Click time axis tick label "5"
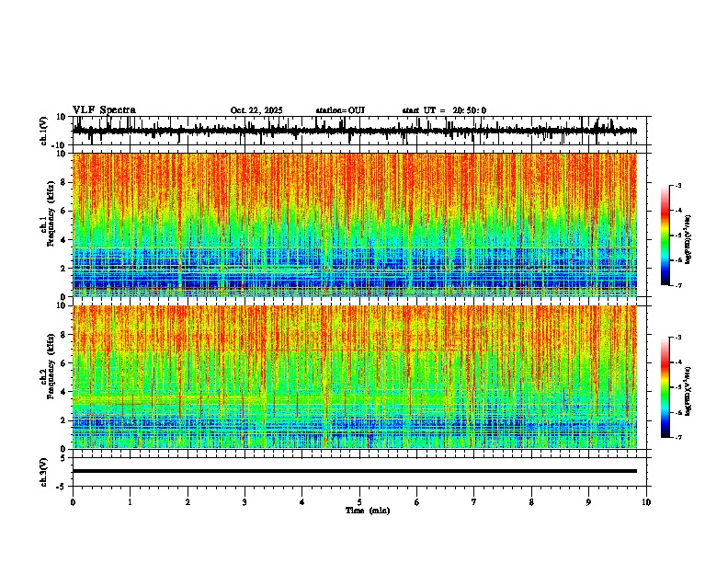This screenshot has width=728, height=563. pyautogui.click(x=359, y=502)
